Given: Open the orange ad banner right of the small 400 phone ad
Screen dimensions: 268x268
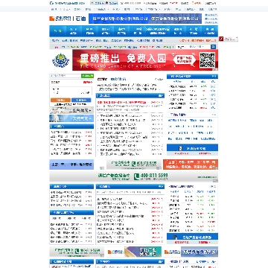Looking at the screenshot, I should click(x=191, y=165).
